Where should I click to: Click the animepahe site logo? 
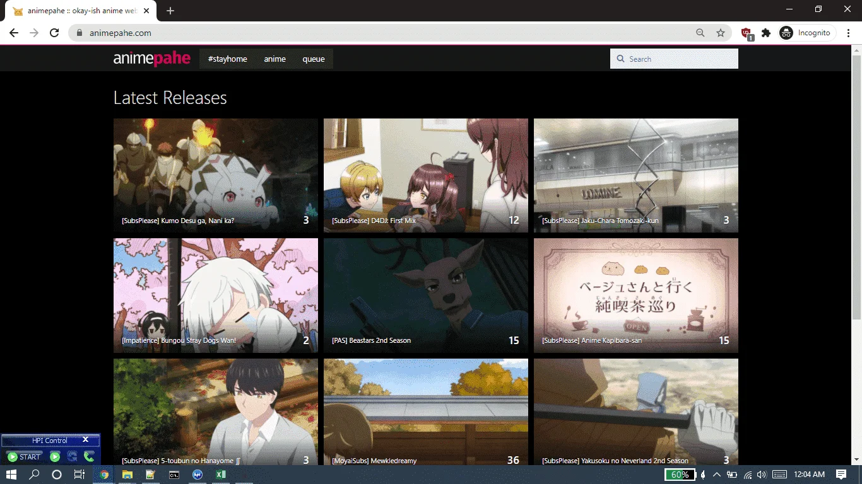tap(152, 59)
